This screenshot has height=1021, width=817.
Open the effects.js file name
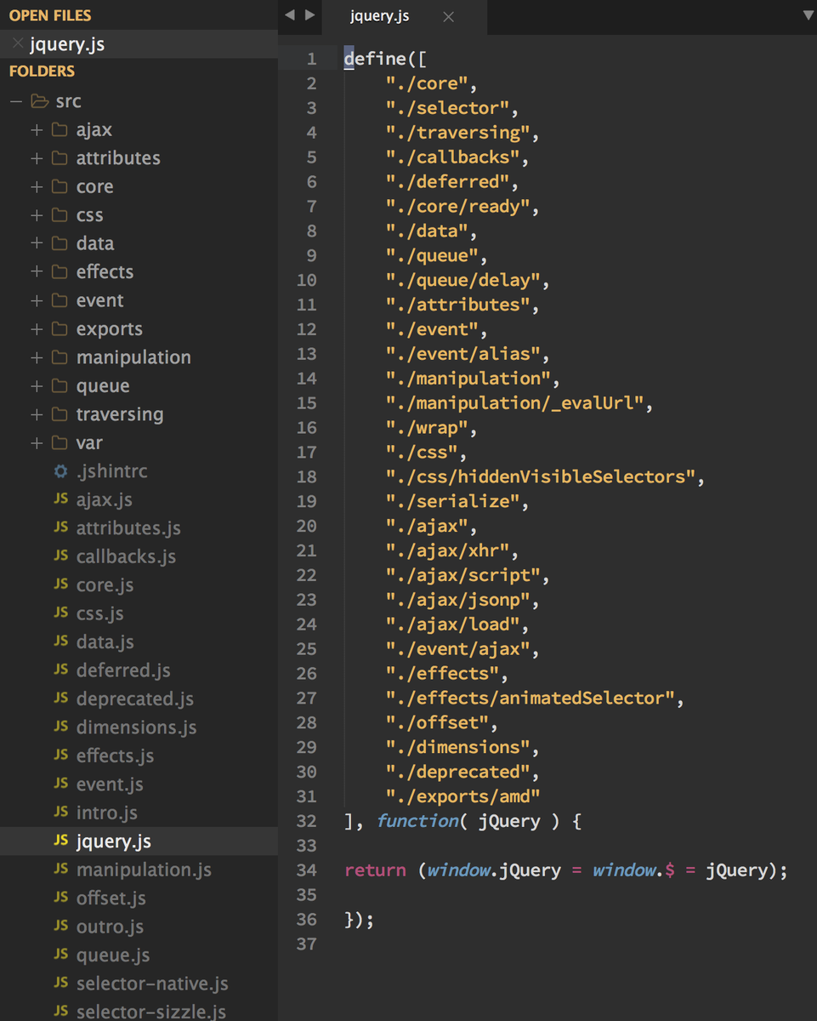pos(115,756)
